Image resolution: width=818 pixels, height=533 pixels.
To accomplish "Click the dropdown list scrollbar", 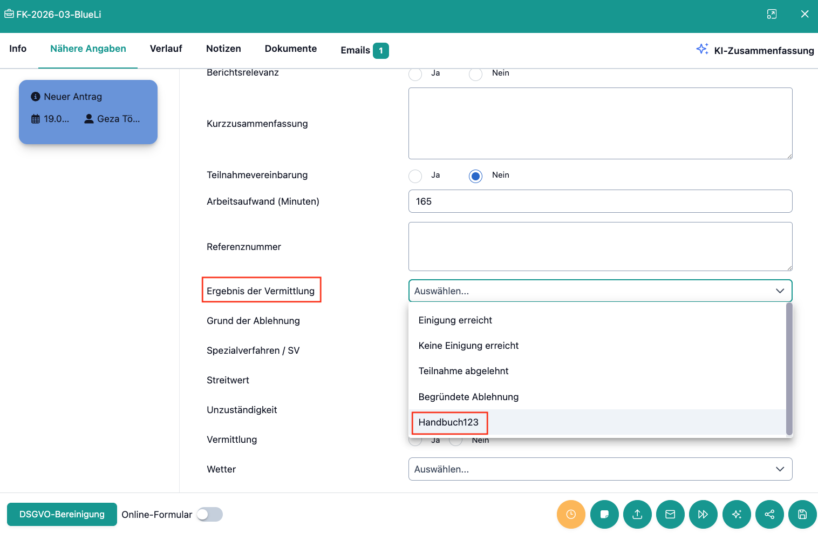I will pyautogui.click(x=789, y=368).
